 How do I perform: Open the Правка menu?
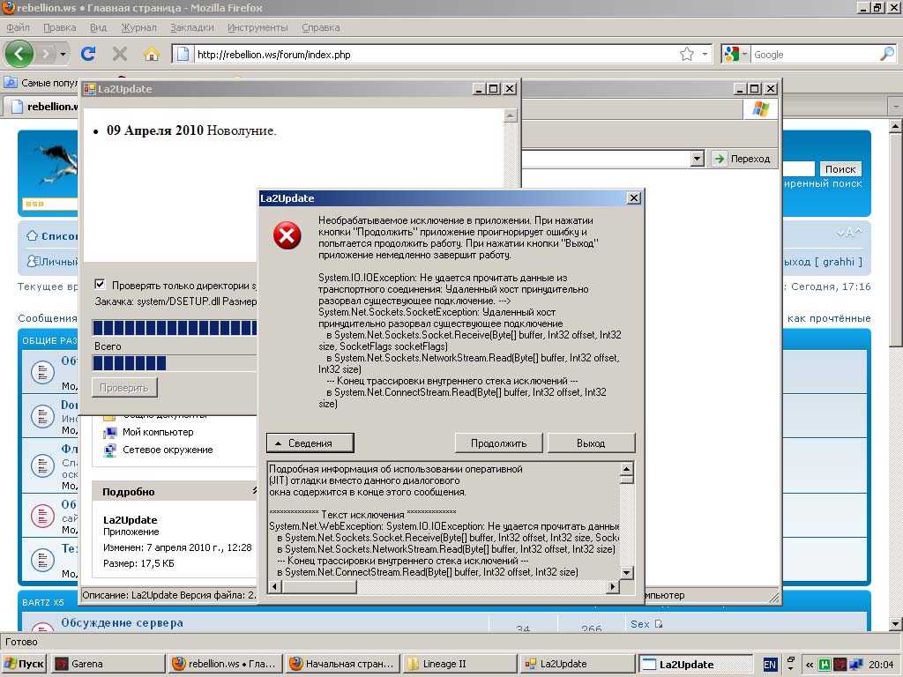coord(59,27)
